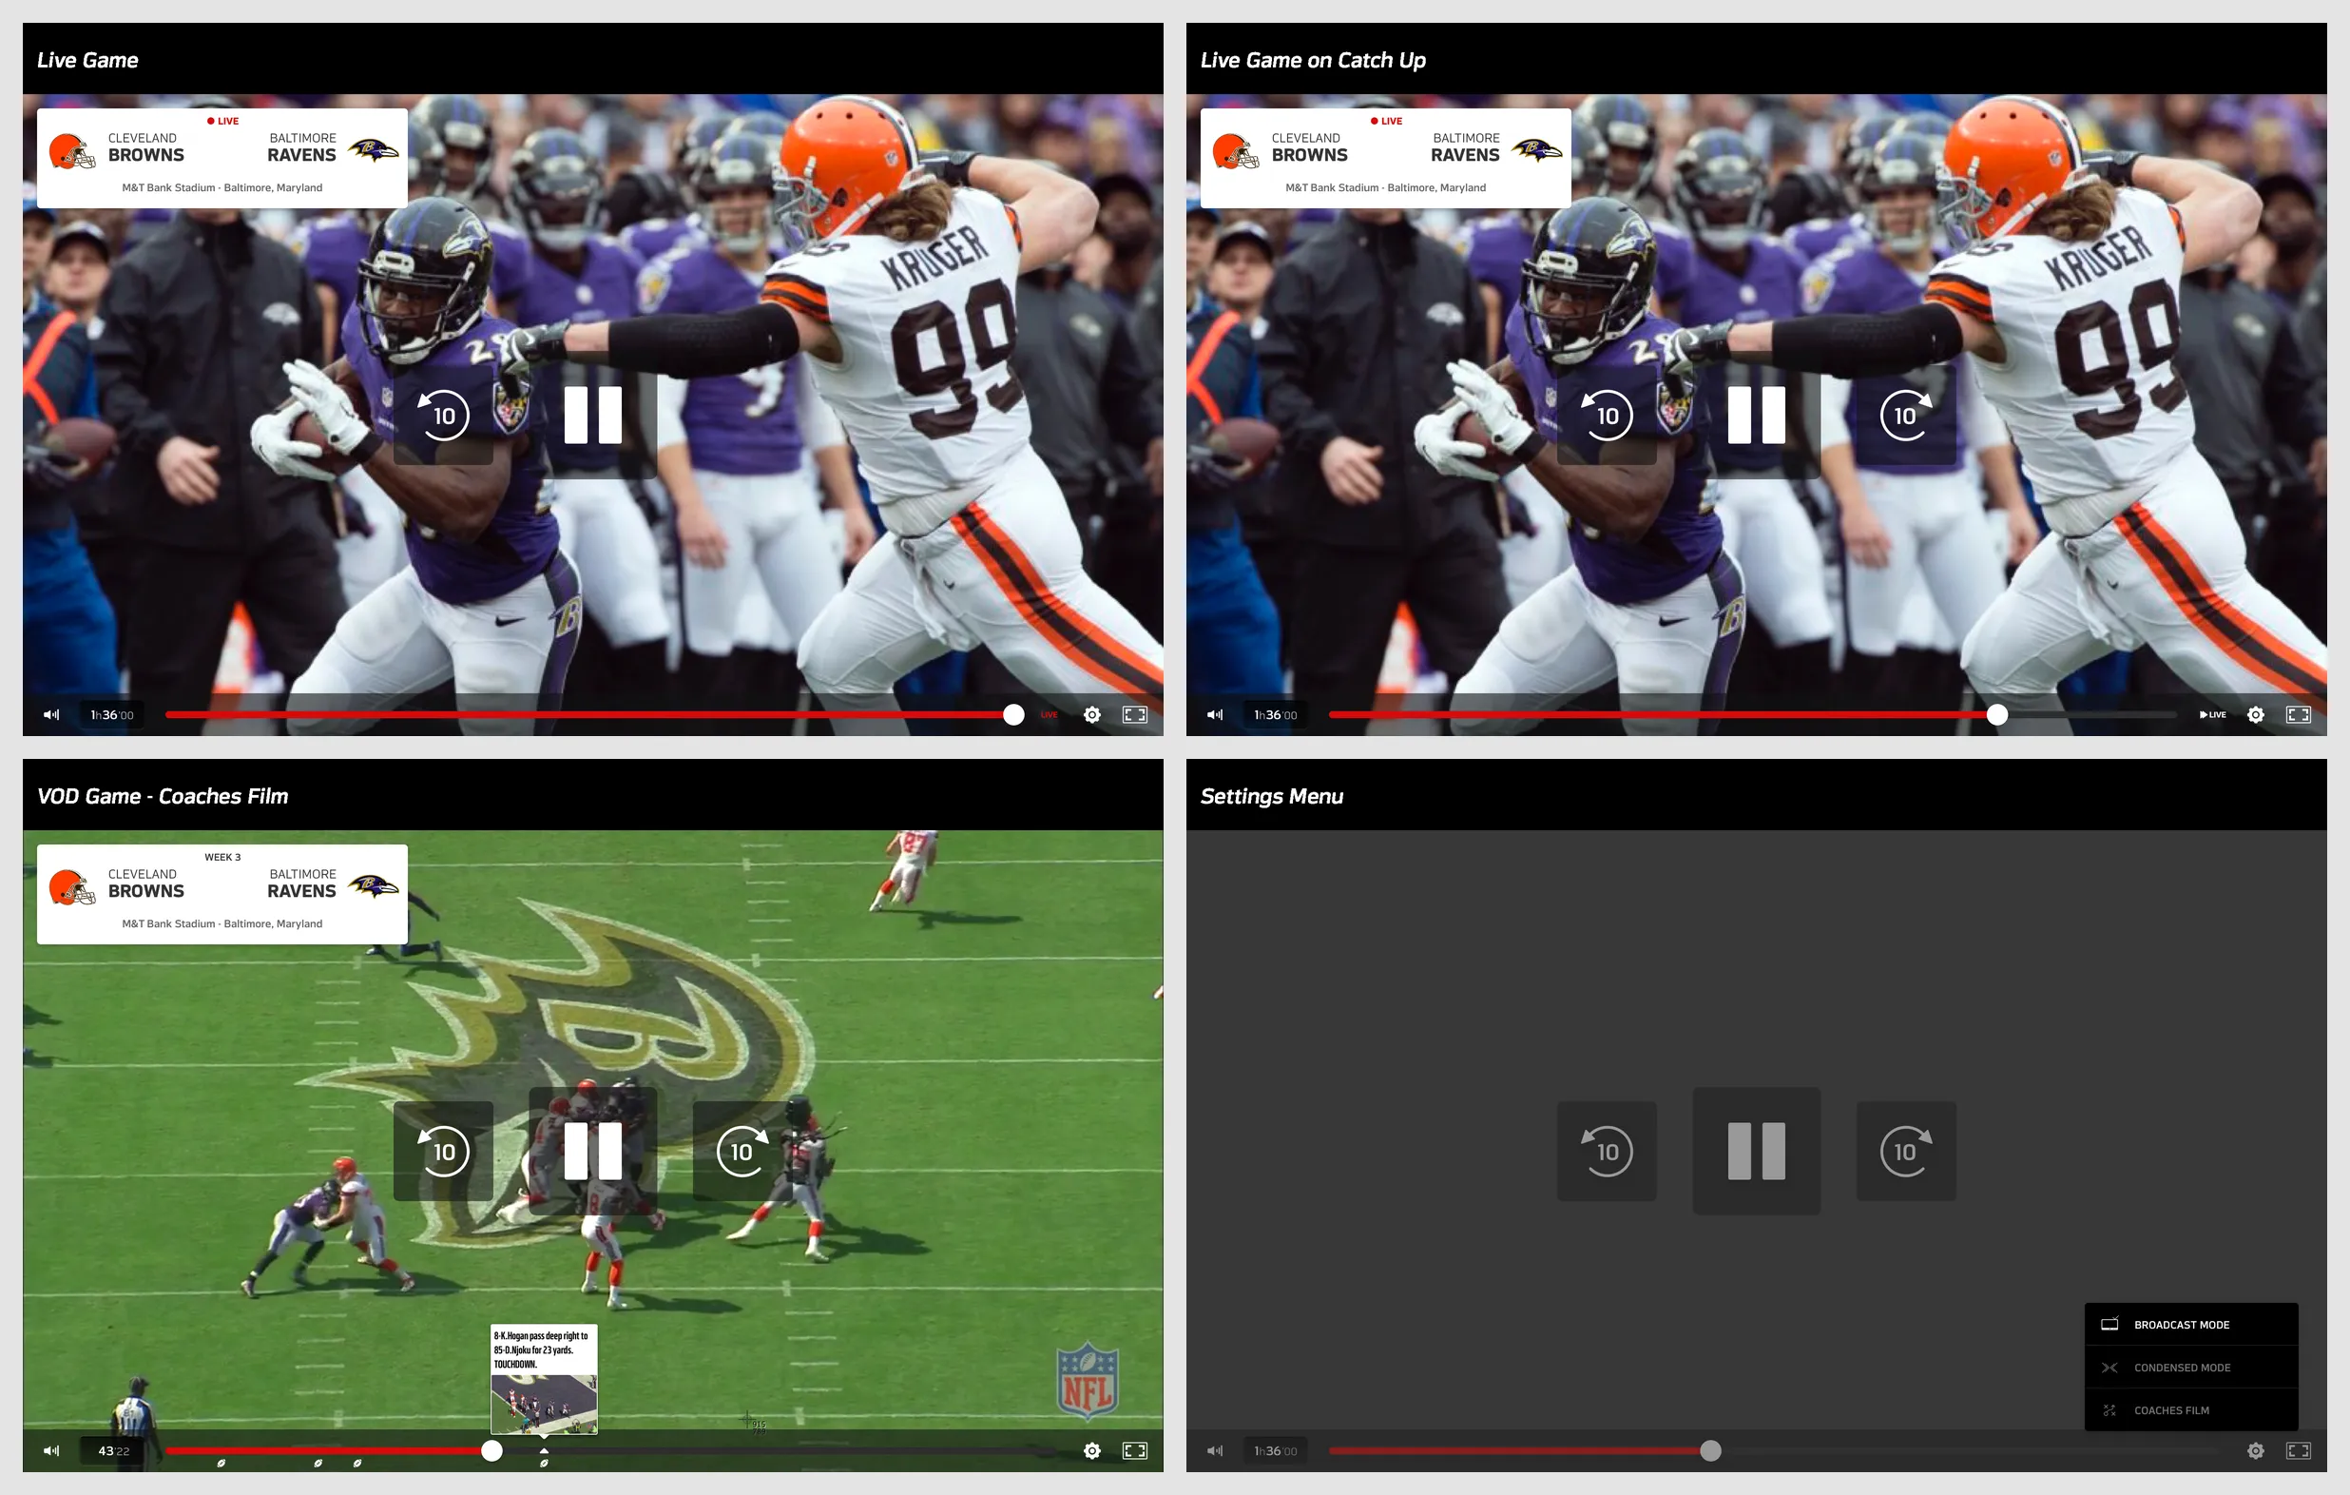The width and height of the screenshot is (2350, 1495).
Task: Select the first play marker on VOD timeline
Action: [x=222, y=1464]
